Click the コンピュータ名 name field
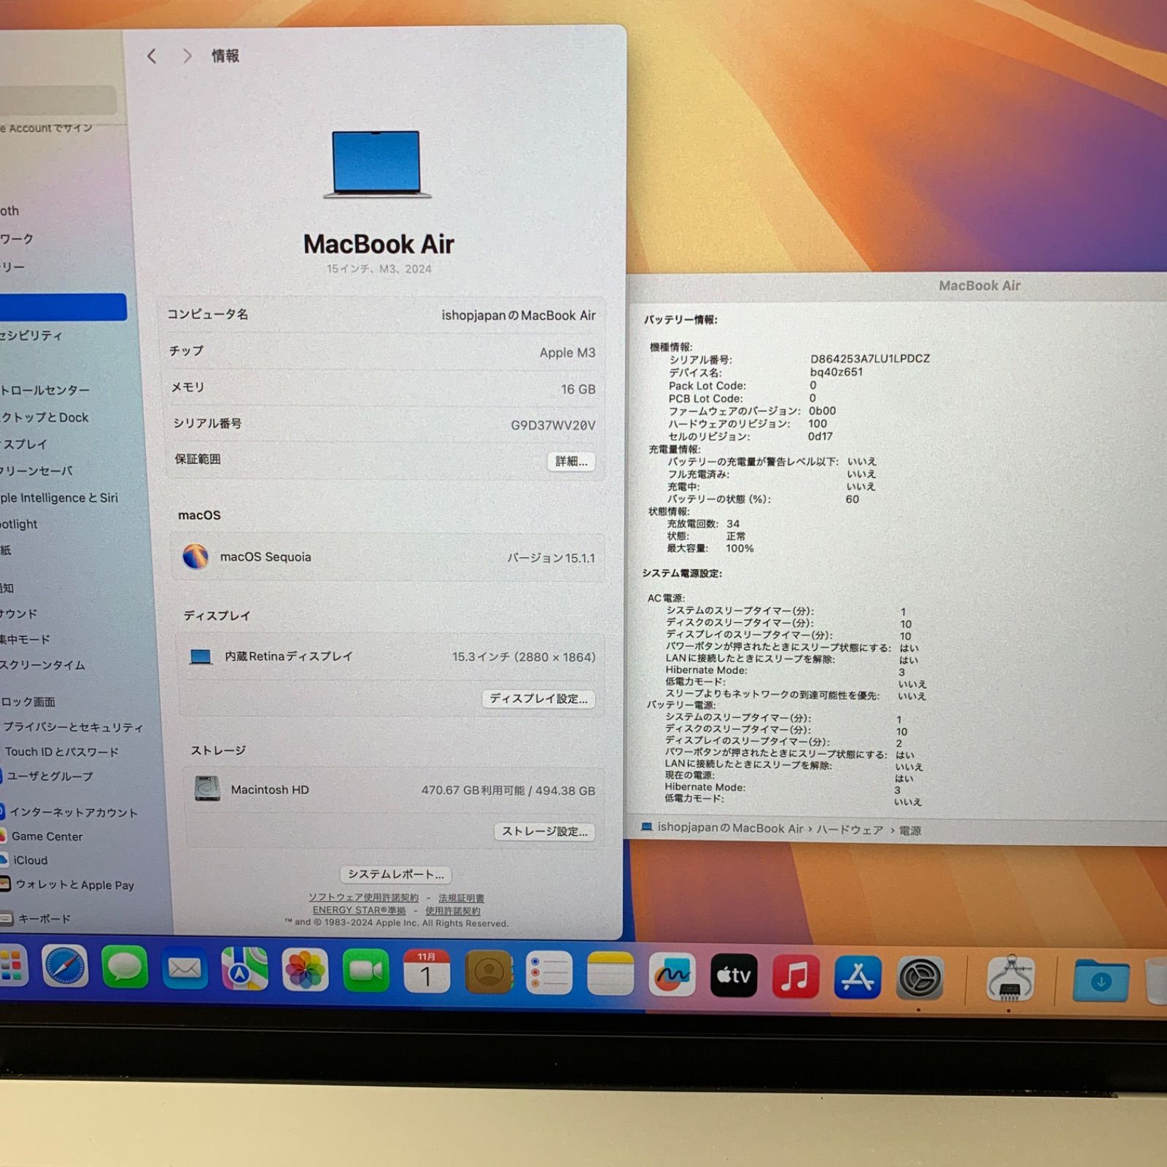Image resolution: width=1167 pixels, height=1167 pixels. pyautogui.click(x=518, y=315)
